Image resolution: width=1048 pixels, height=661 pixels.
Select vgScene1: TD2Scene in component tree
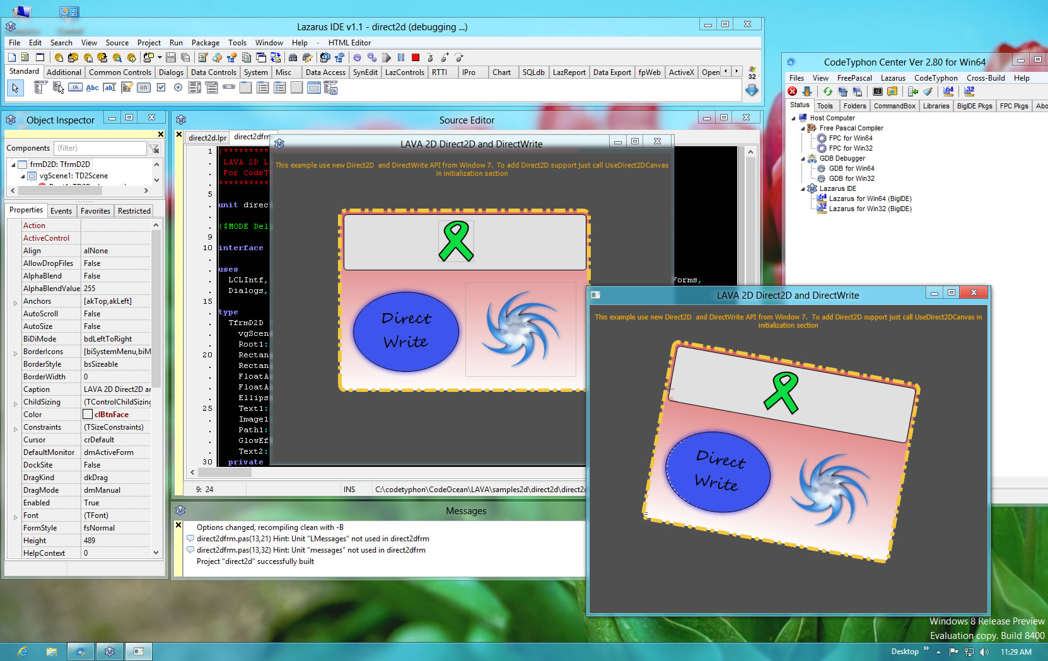(x=74, y=176)
